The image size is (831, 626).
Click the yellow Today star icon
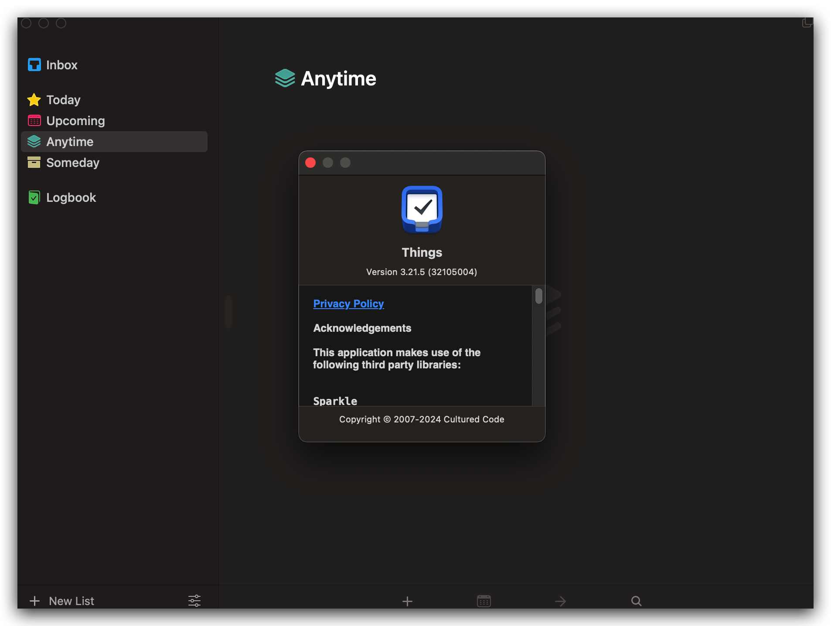(34, 100)
